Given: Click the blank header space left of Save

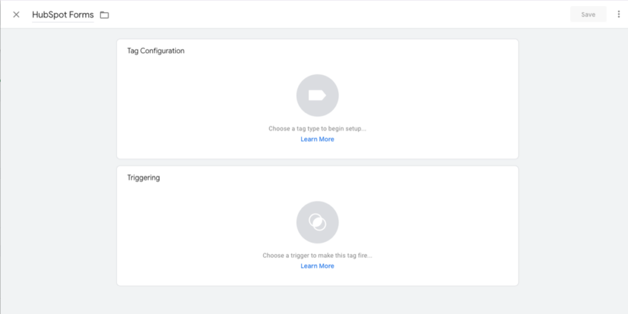Looking at the screenshot, I should point(368,15).
